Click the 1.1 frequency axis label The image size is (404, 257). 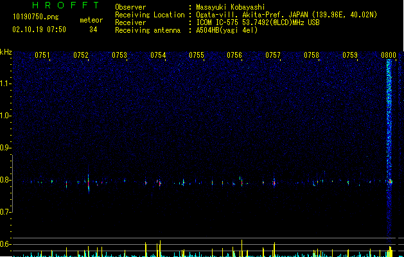pos(6,84)
